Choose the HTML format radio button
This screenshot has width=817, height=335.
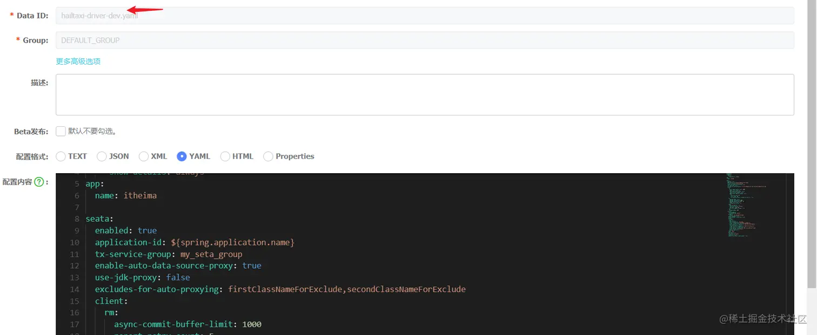click(x=225, y=156)
